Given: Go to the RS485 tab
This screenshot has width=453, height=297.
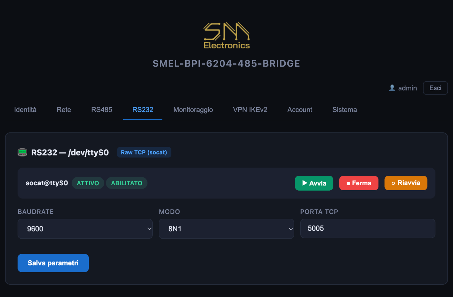Looking at the screenshot, I should click(102, 110).
